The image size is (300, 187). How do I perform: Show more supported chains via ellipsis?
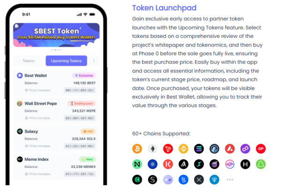pyautogui.click(x=230, y=180)
